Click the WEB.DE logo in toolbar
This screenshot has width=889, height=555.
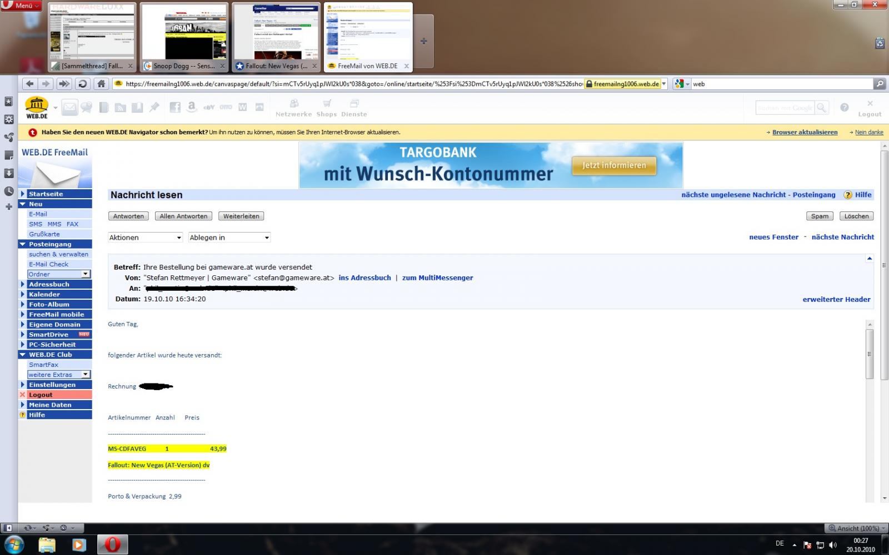(x=37, y=107)
